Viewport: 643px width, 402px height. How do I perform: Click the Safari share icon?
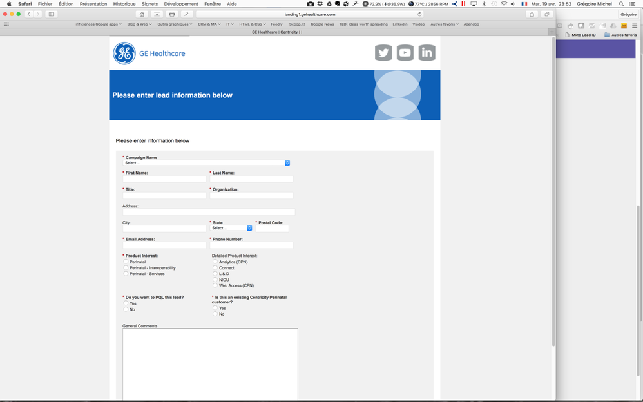(x=532, y=14)
